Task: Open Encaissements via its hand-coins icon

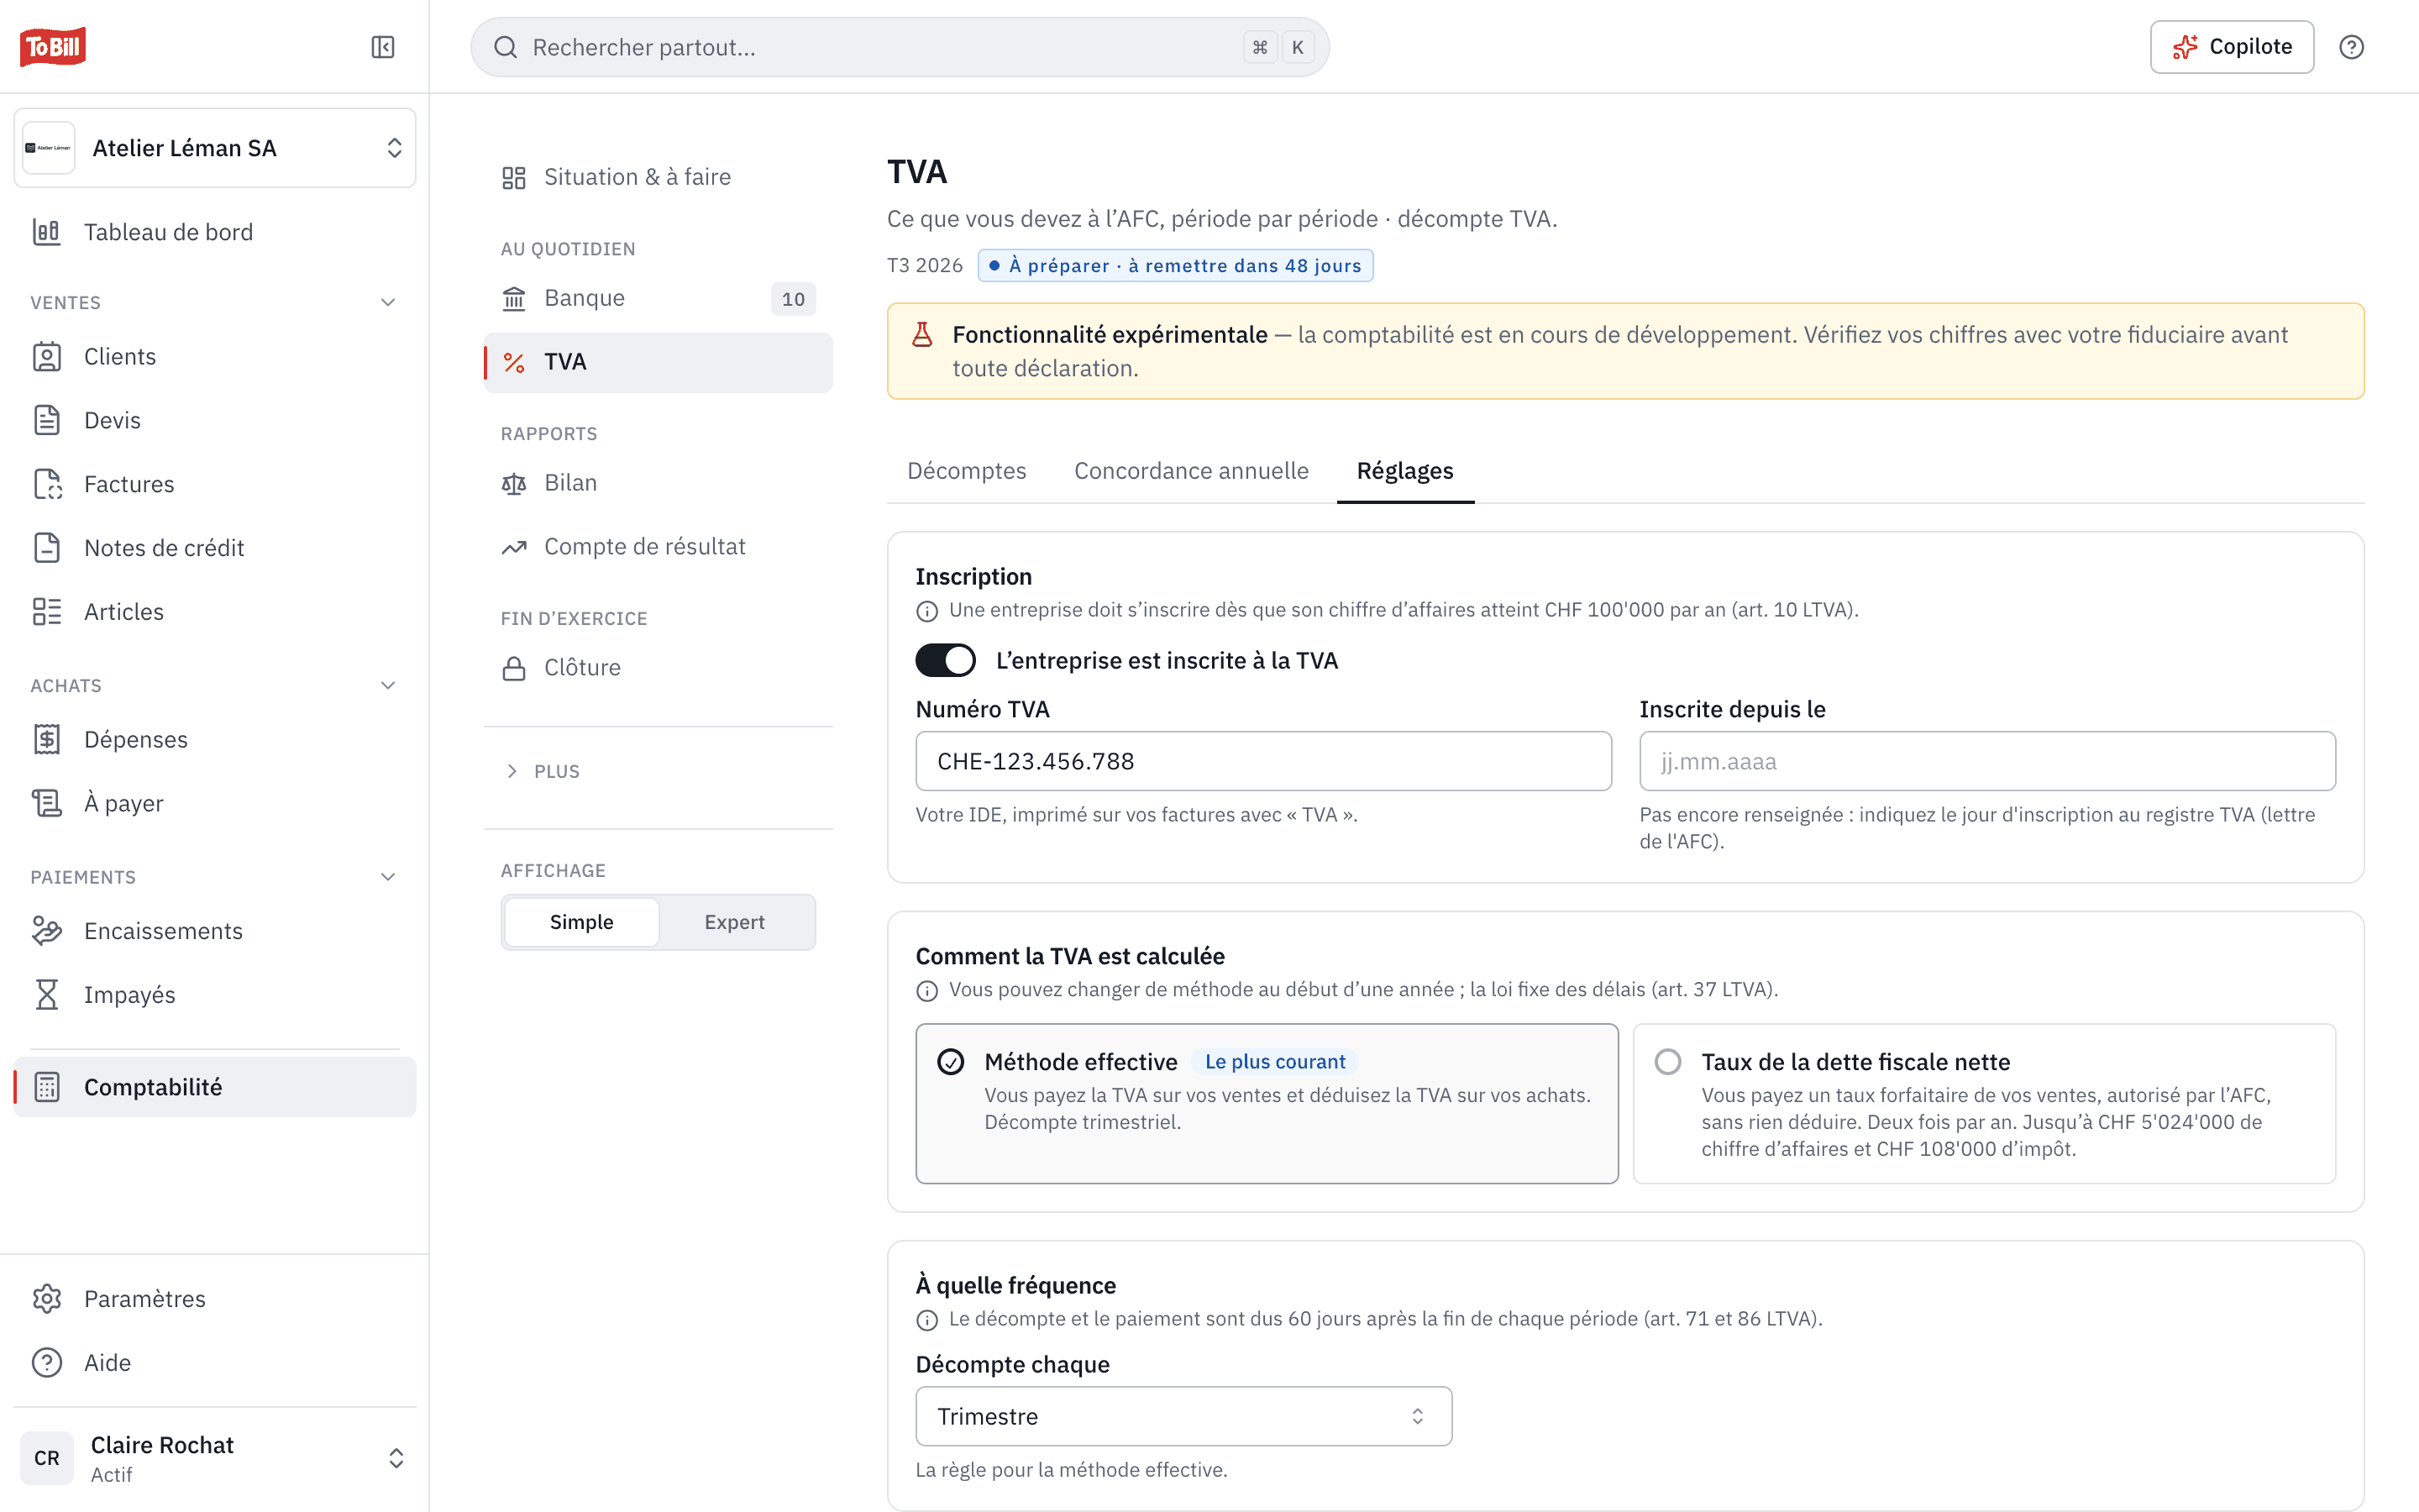Action: (47, 931)
